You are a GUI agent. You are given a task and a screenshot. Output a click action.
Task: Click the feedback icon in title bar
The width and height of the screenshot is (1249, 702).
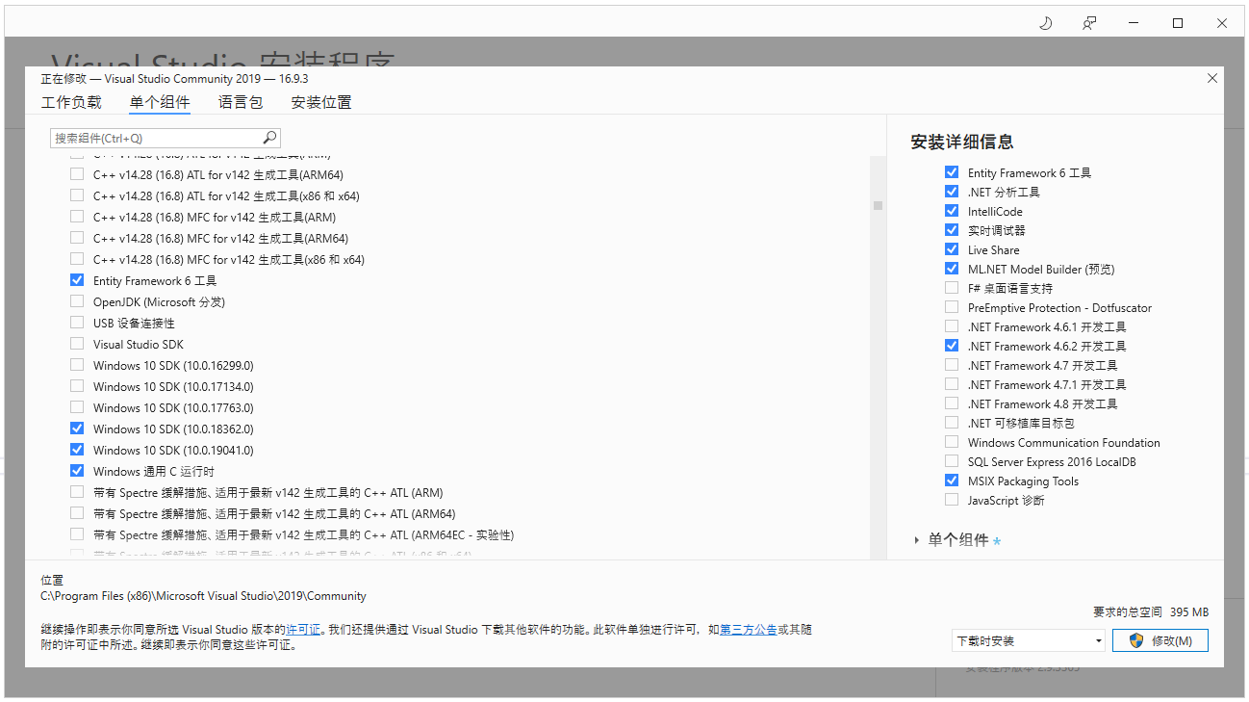(x=1089, y=23)
